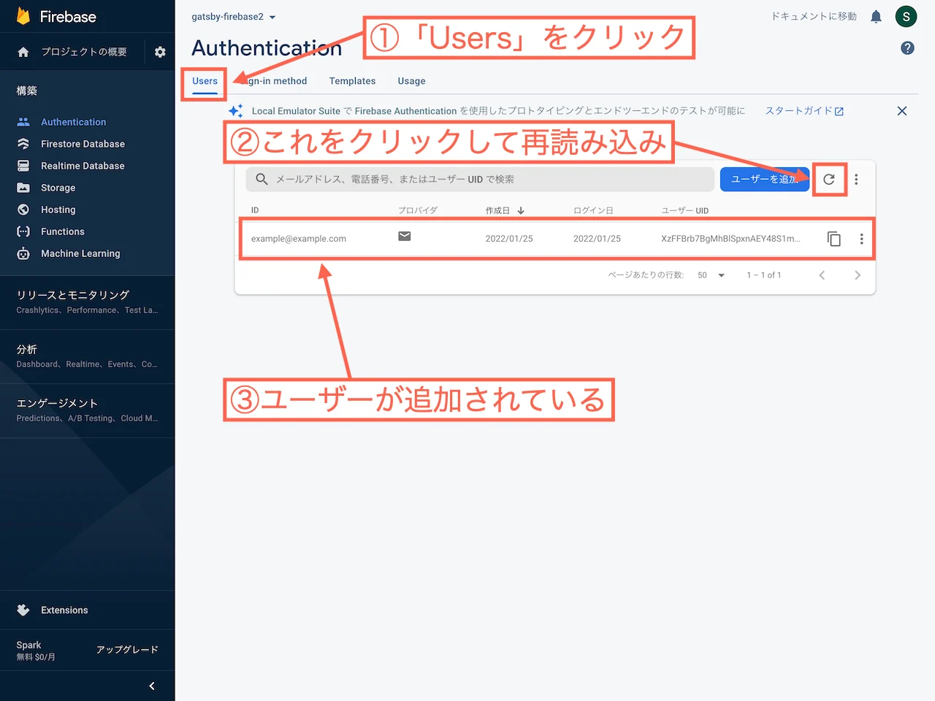Image resolution: width=935 pixels, height=701 pixels.
Task: Open the help question mark
Action: pyautogui.click(x=907, y=47)
